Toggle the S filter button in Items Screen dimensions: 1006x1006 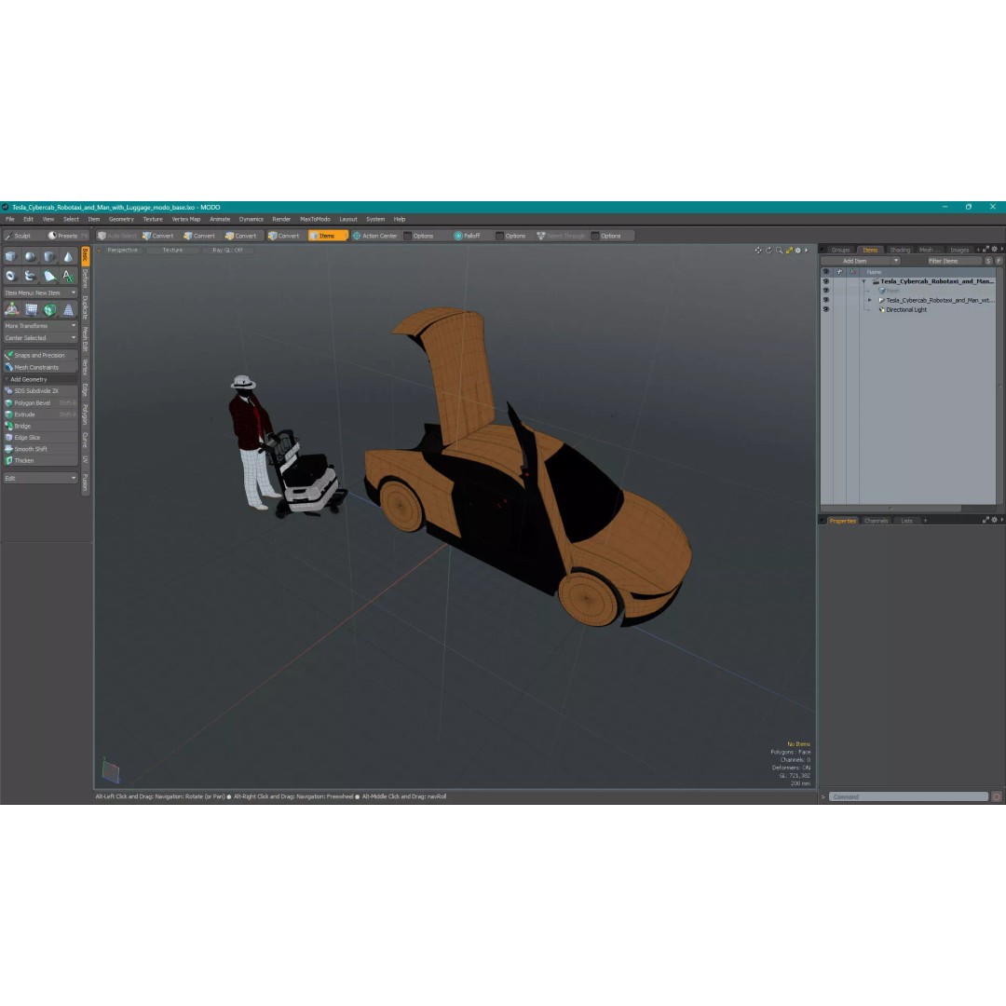pyautogui.click(x=988, y=261)
